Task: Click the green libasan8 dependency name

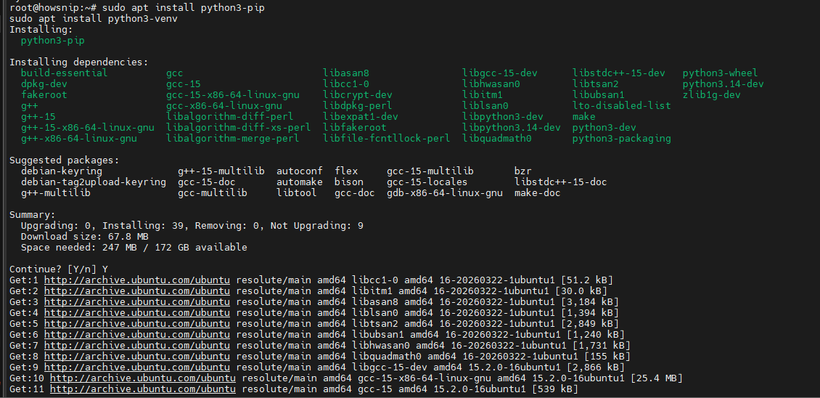Action: tap(346, 73)
